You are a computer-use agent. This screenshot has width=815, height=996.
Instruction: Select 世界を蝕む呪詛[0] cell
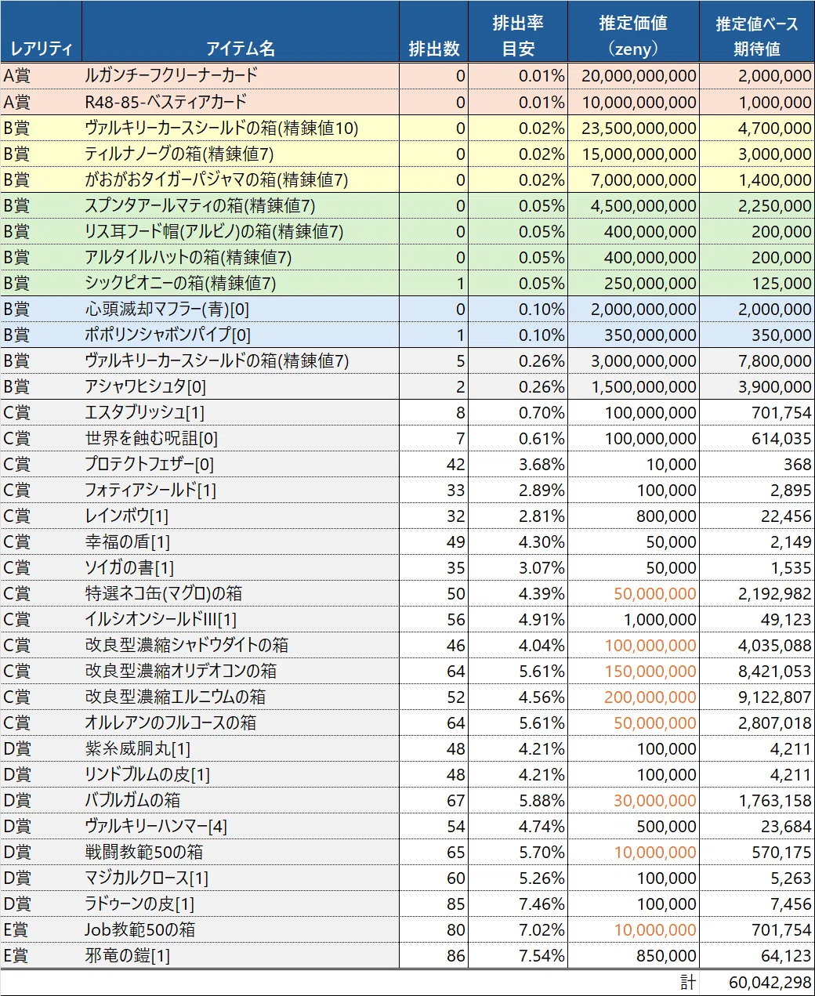coord(241,438)
